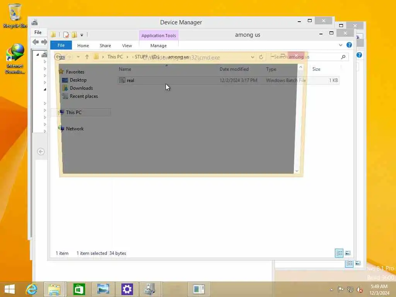396x297 pixels.
Task: Switch to the View ribbon tab
Action: tap(127, 46)
